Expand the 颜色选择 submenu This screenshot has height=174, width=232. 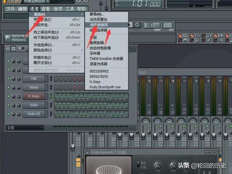(57, 50)
